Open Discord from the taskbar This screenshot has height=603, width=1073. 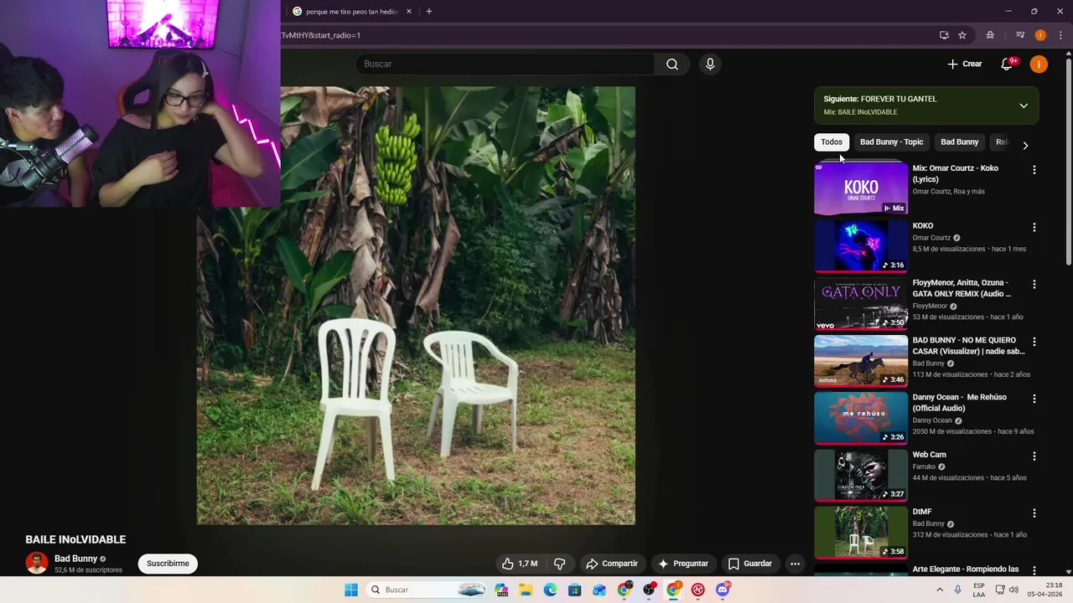click(723, 590)
